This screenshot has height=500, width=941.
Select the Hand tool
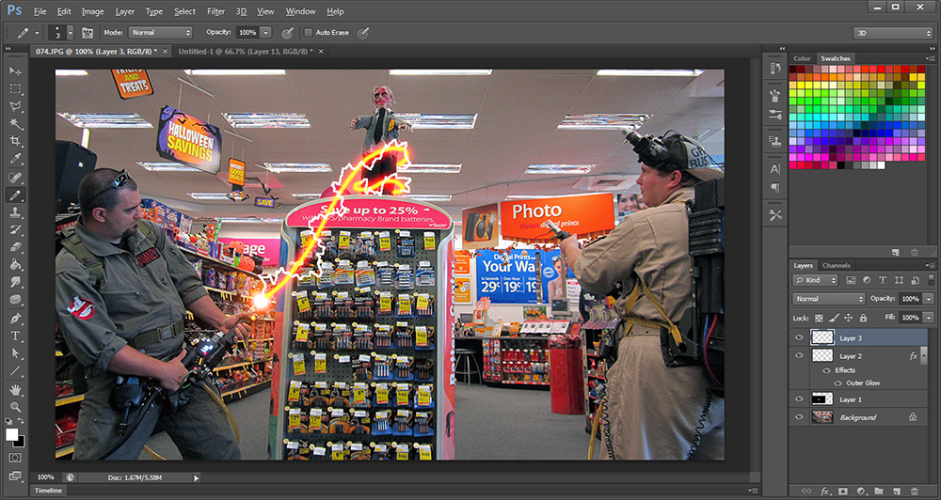click(x=15, y=390)
